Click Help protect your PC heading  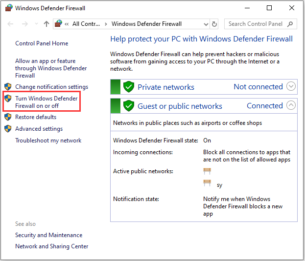[201, 39]
